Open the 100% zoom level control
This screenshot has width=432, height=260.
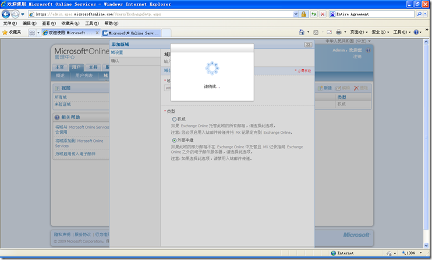[x=412, y=253]
